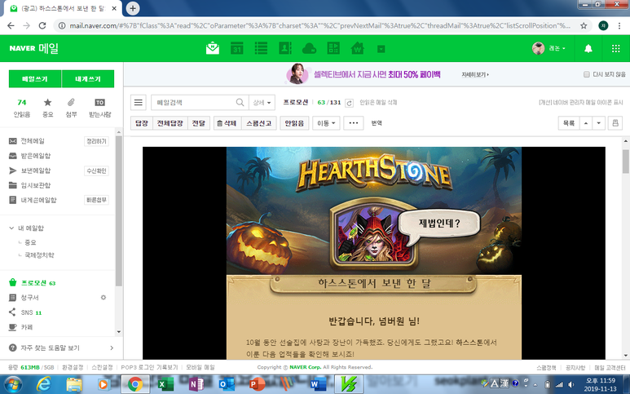Click the 목록 list button

569,123
